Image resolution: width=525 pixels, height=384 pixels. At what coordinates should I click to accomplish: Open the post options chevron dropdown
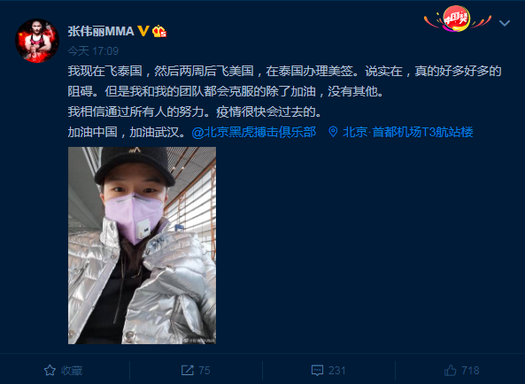(x=505, y=23)
